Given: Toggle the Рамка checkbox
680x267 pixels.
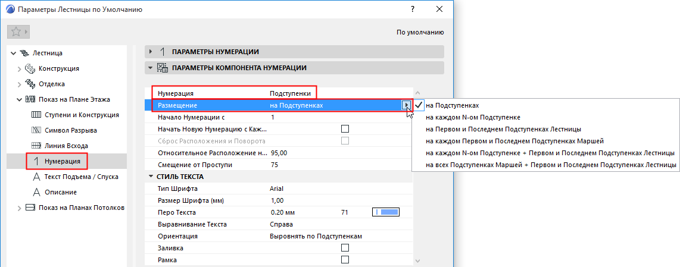Looking at the screenshot, I should [345, 260].
